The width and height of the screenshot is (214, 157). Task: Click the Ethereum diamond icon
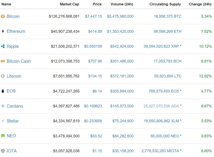(3, 31)
